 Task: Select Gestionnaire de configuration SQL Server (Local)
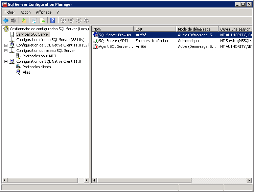pyautogui.click(x=49, y=29)
